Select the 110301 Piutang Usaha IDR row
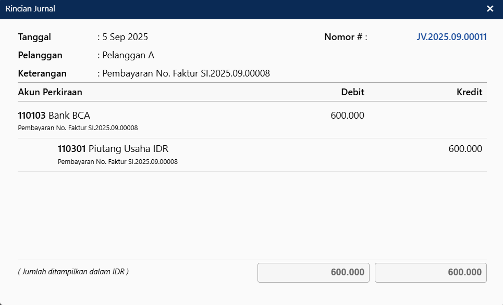The height and width of the screenshot is (305, 503). [x=113, y=149]
